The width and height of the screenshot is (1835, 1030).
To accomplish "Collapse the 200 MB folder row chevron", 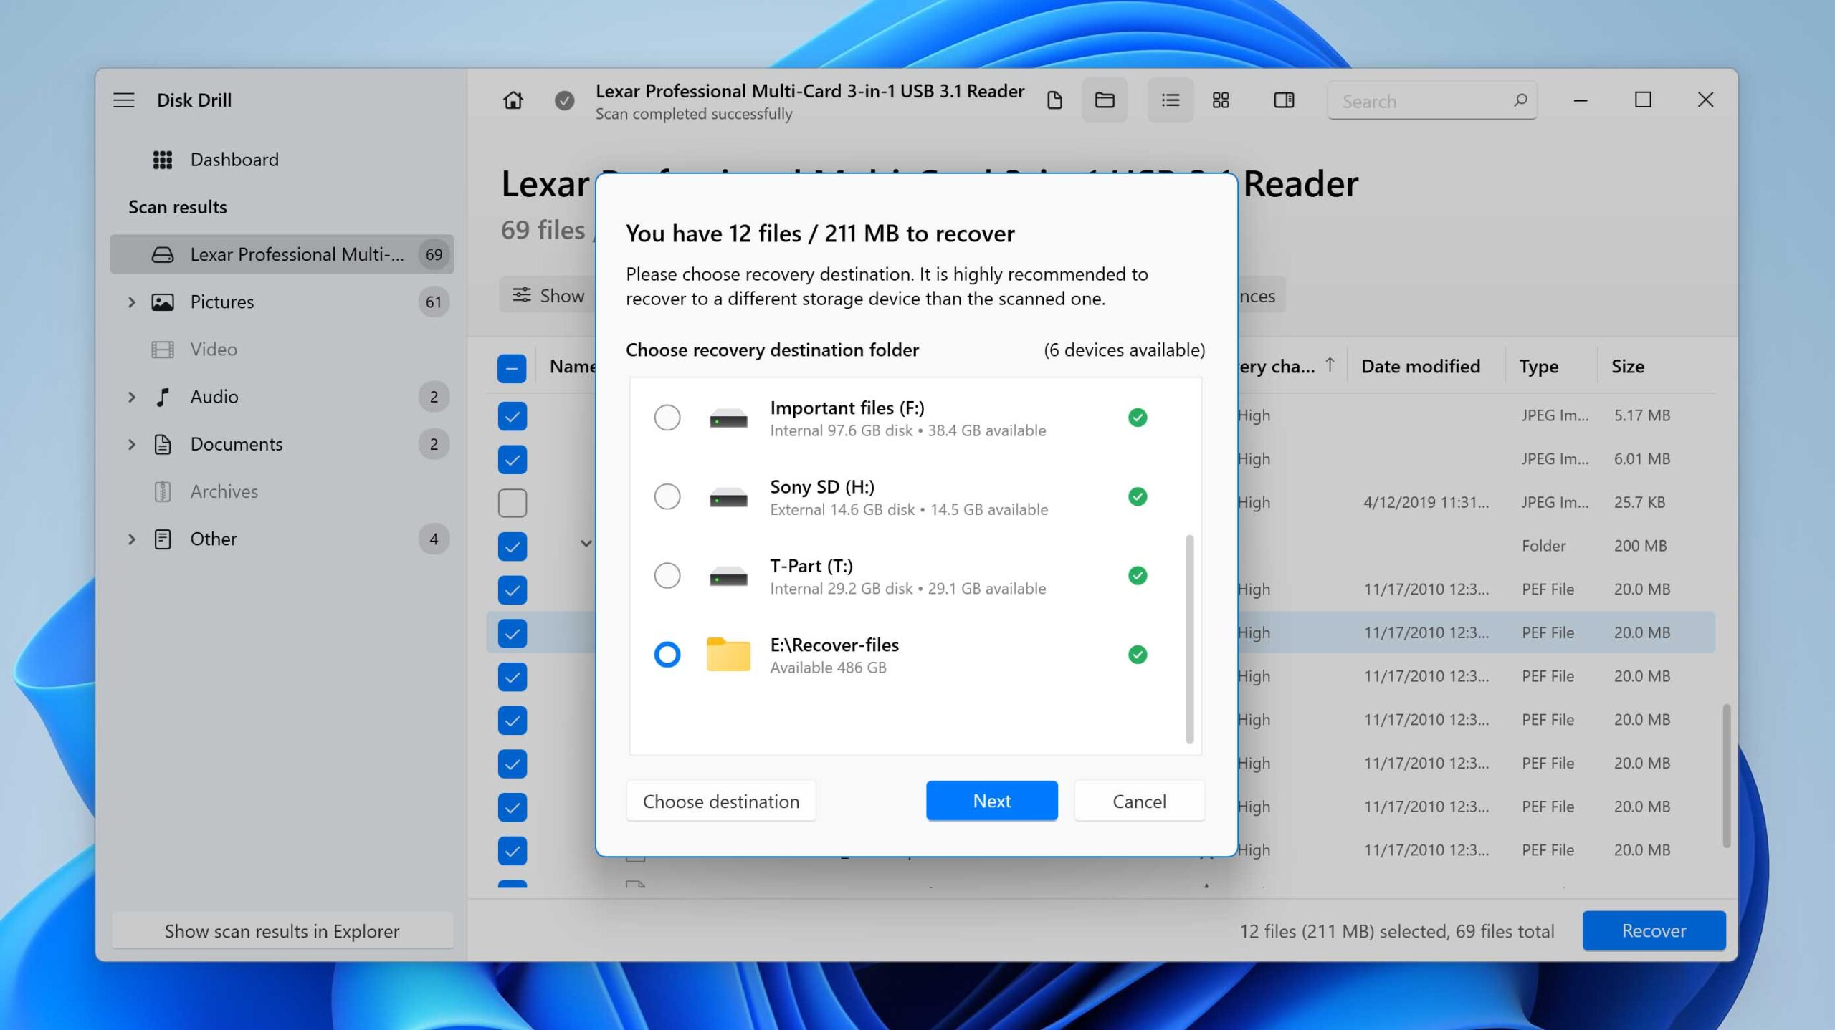I will click(x=586, y=544).
